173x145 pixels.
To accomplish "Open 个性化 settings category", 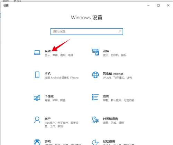I will 49,96.
